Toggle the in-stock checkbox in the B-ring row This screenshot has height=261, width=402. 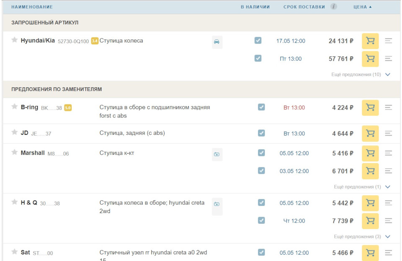261,107
